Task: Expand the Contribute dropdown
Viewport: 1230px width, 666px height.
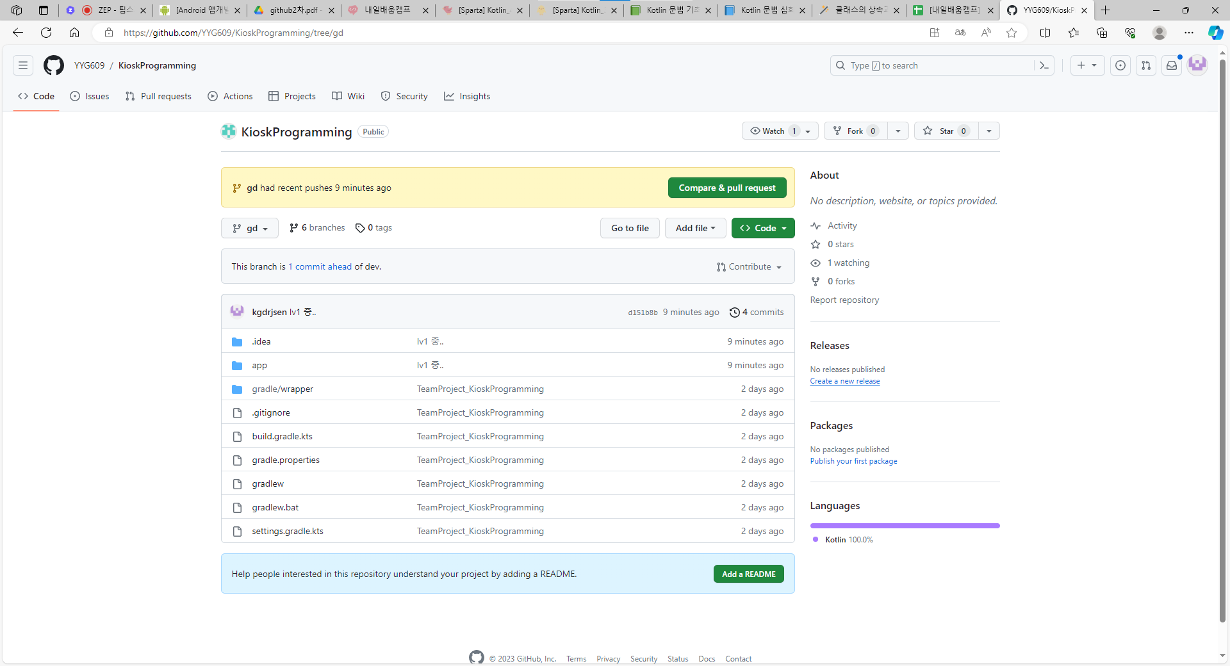Action: pyautogui.click(x=749, y=267)
